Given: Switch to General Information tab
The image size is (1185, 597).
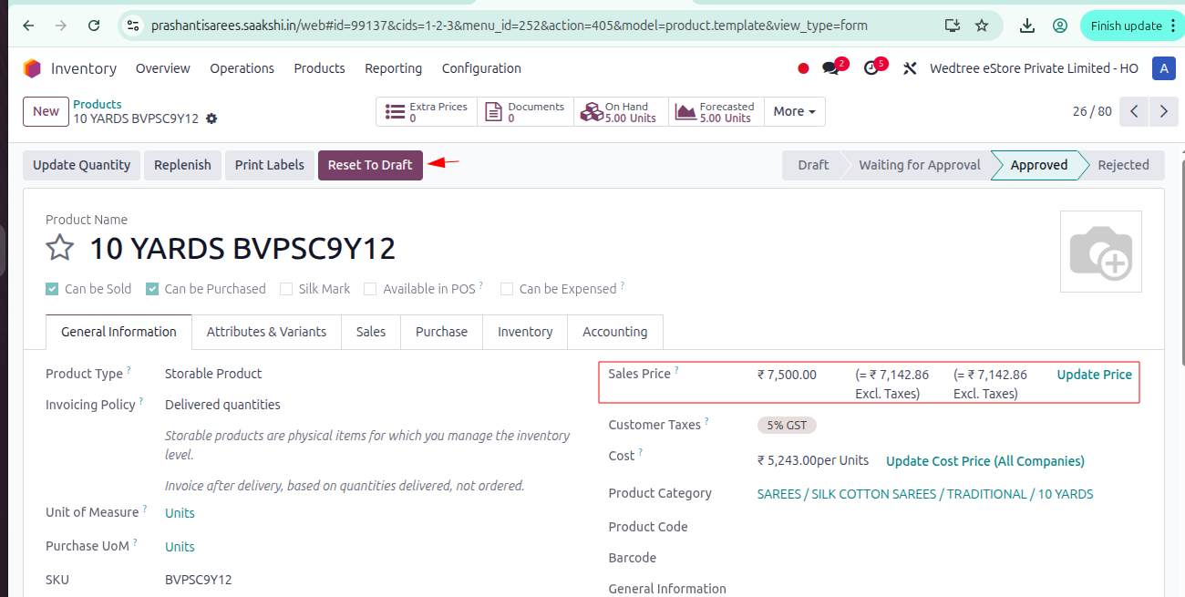Looking at the screenshot, I should [118, 332].
